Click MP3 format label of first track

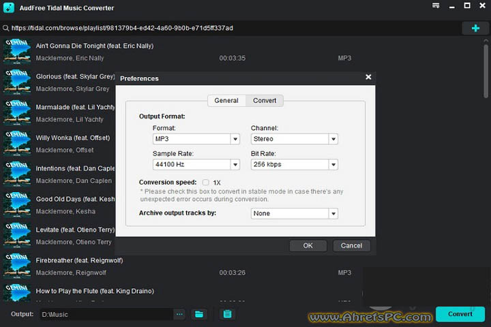[344, 58]
